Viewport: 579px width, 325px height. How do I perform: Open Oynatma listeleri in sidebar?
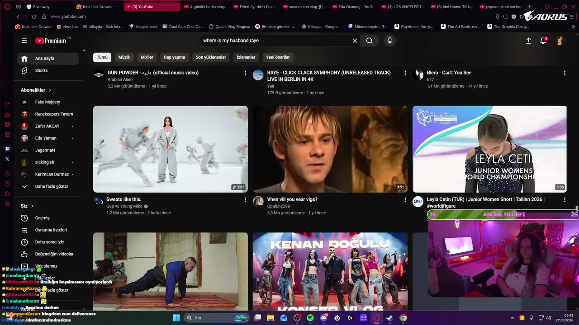pyautogui.click(x=47, y=230)
